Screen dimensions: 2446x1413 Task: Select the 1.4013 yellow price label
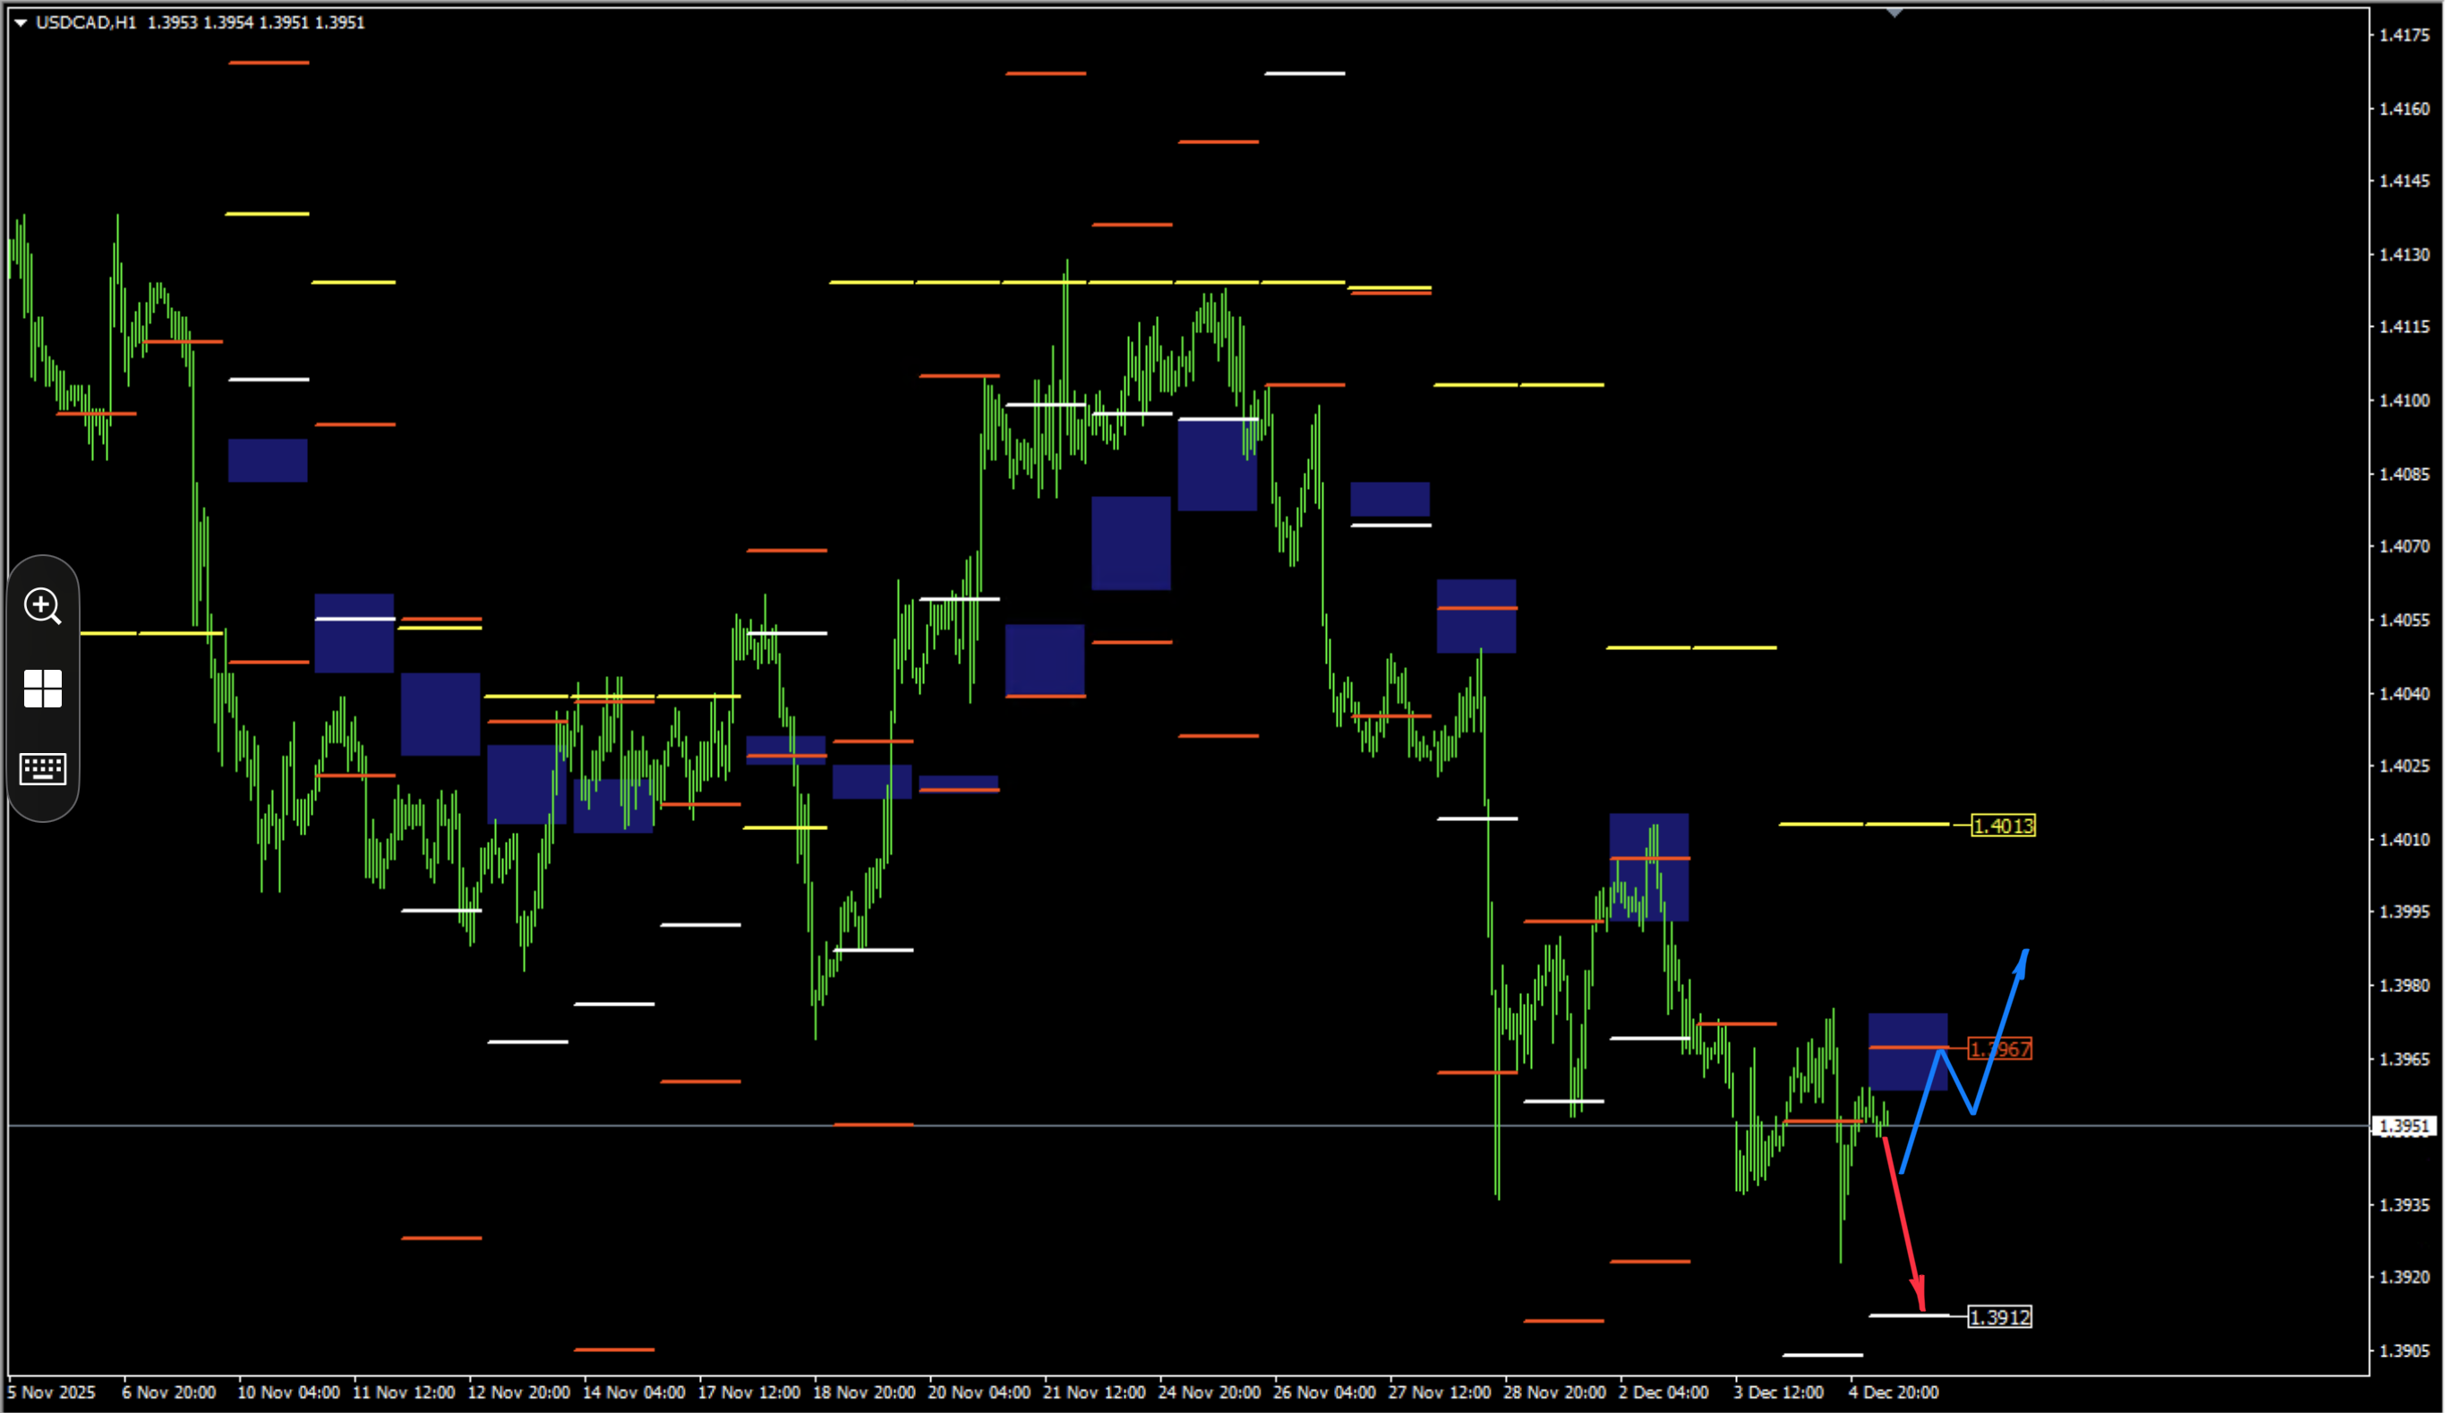pos(2003,826)
